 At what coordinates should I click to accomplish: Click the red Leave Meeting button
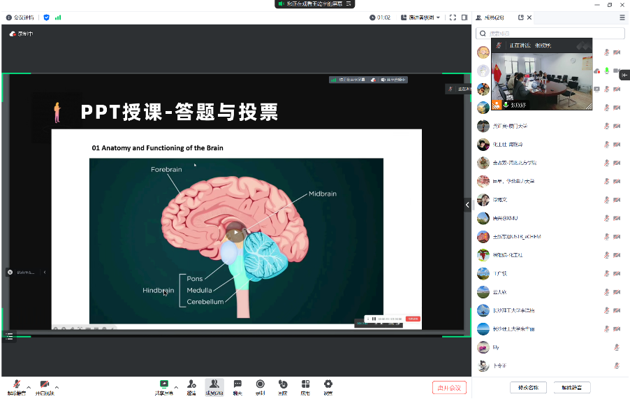449,387
